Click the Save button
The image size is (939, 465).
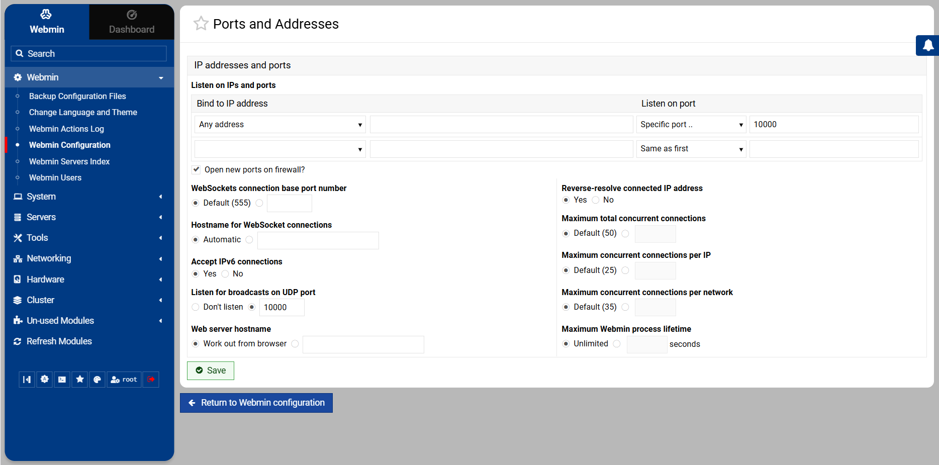point(211,370)
